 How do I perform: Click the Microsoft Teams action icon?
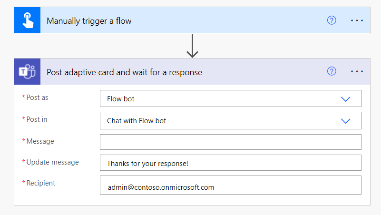[x=27, y=72]
